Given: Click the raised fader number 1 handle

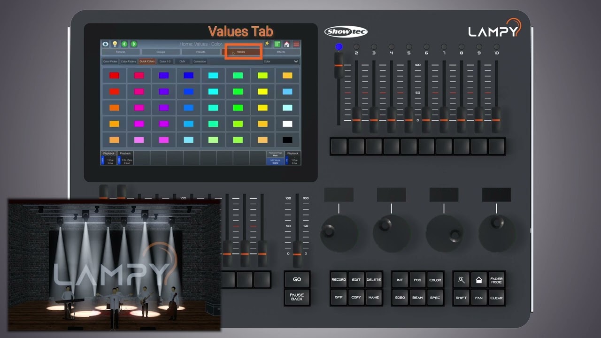Looking at the screenshot, I should coord(339,65).
